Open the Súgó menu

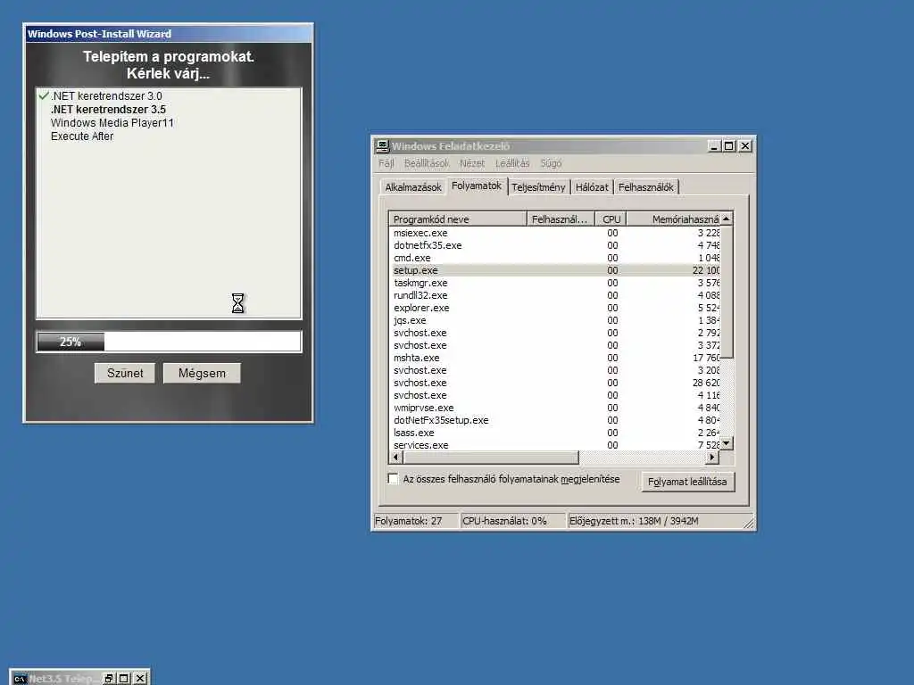pos(551,163)
